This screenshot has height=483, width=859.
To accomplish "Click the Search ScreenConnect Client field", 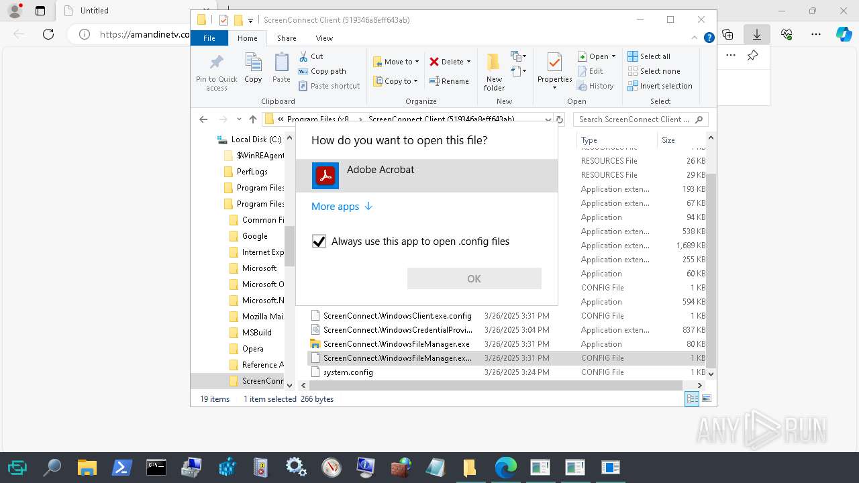I will 640,119.
